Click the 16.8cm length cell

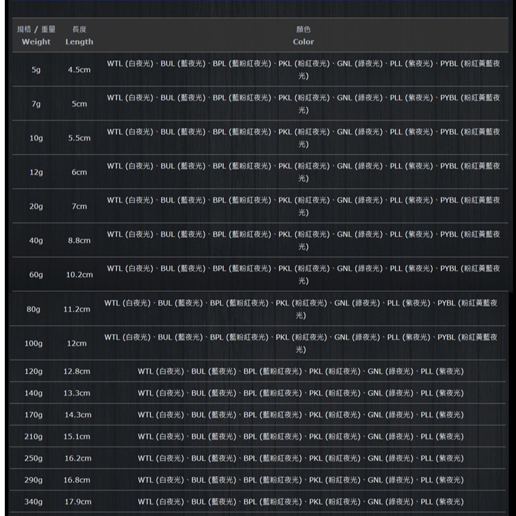coord(76,480)
